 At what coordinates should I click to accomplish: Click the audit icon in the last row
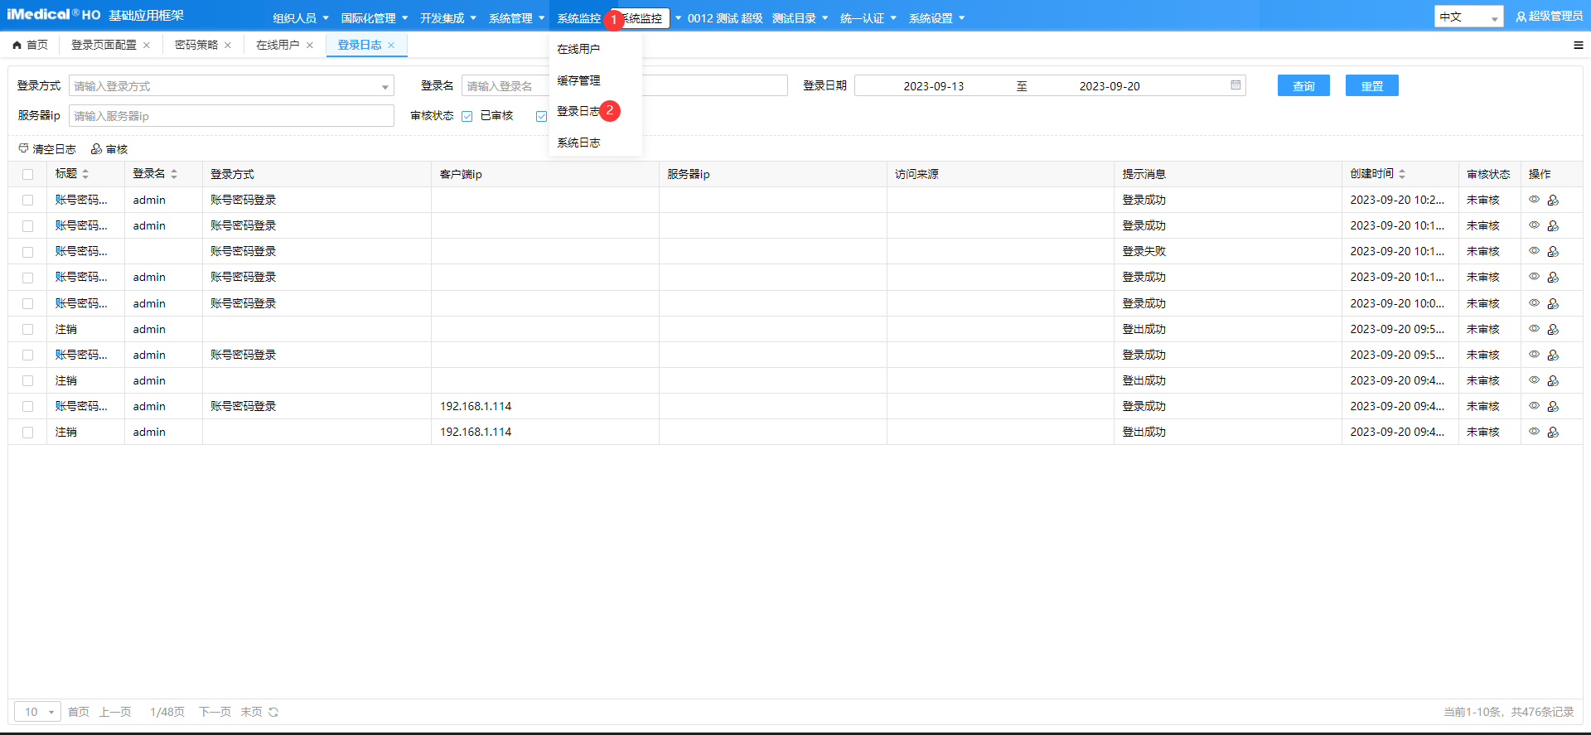(x=1553, y=432)
